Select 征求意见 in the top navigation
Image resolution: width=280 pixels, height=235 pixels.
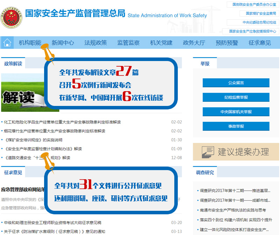(260, 43)
